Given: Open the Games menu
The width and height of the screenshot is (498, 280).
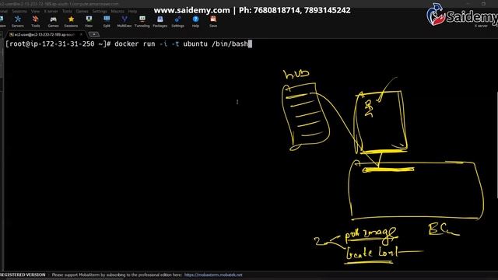Looking at the screenshot, I should (82, 11).
